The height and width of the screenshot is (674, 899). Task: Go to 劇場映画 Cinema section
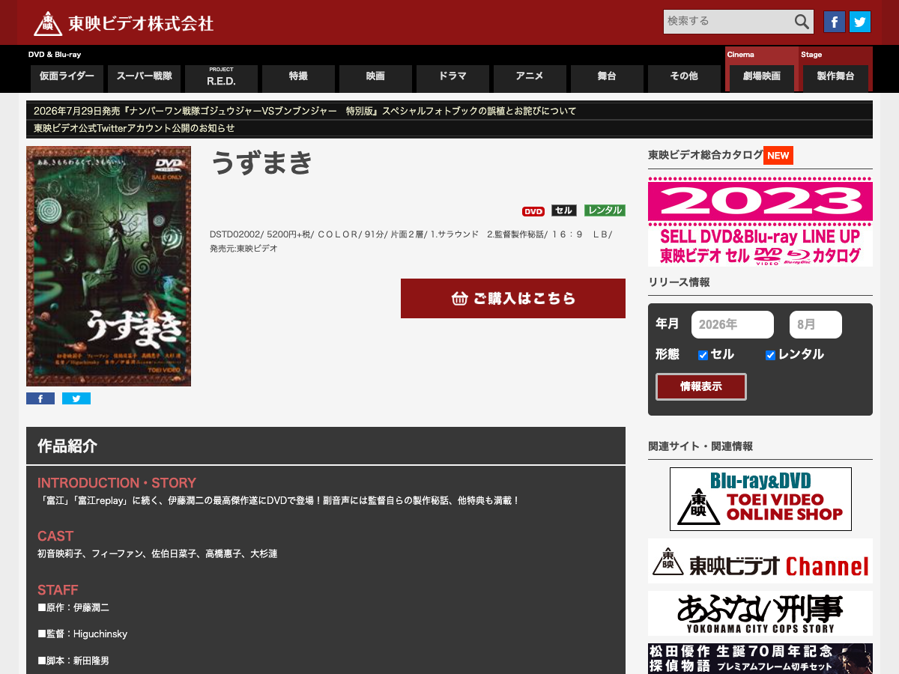(762, 79)
